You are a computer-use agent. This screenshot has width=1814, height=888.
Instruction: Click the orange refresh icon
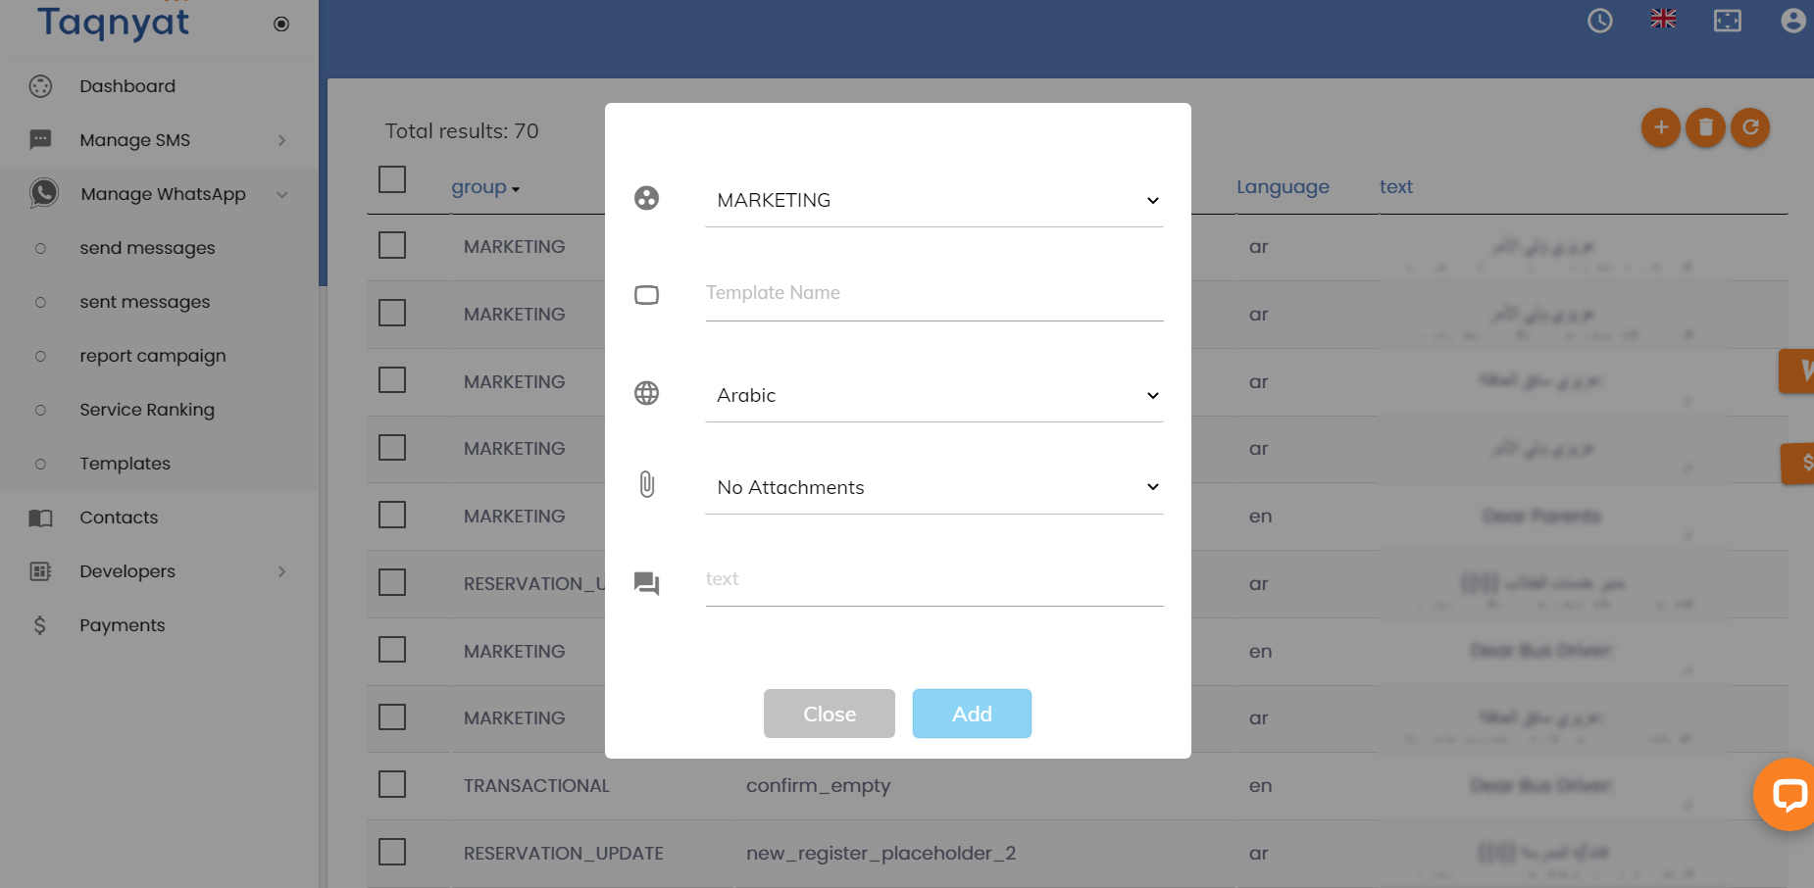tap(1750, 127)
